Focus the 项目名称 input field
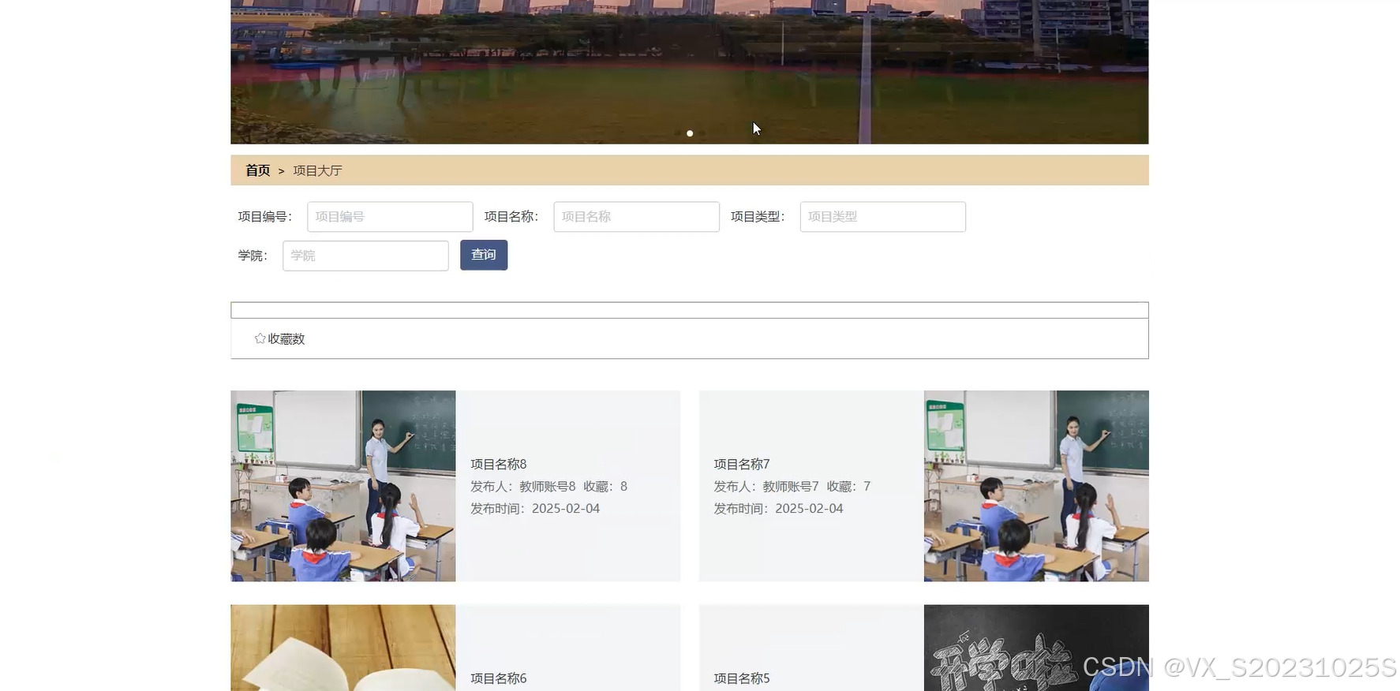The height and width of the screenshot is (691, 1400). 636,217
